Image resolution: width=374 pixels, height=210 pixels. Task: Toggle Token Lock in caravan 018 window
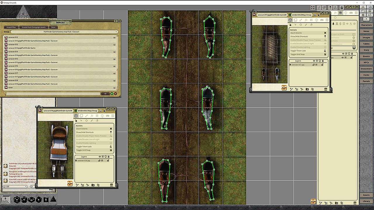pyautogui.click(x=94, y=147)
